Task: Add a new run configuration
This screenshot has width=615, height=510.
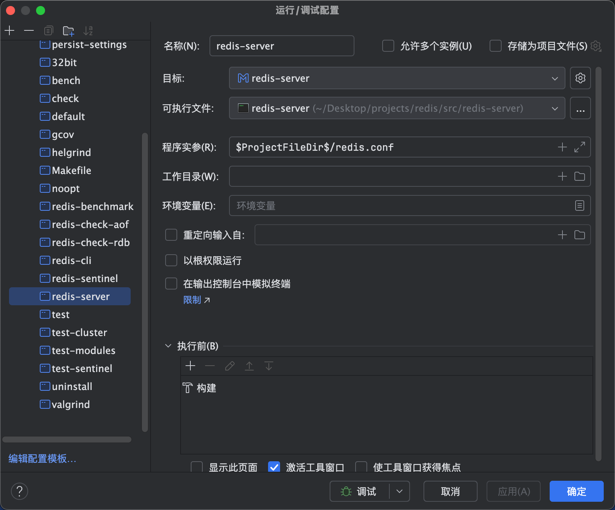Action: (9, 30)
